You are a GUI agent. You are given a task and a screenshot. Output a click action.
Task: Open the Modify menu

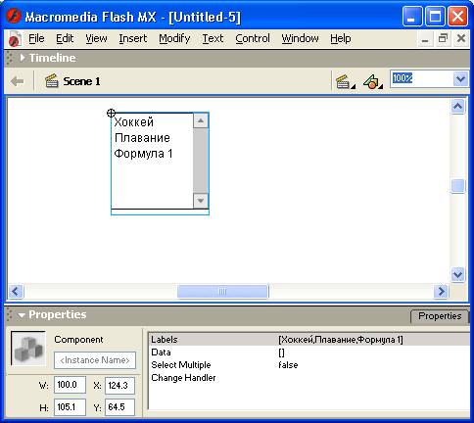[174, 38]
